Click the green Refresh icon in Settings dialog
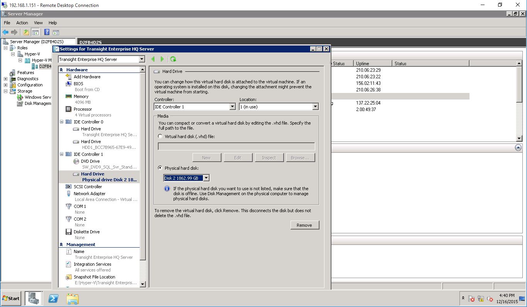The width and height of the screenshot is (527, 307). click(x=173, y=59)
